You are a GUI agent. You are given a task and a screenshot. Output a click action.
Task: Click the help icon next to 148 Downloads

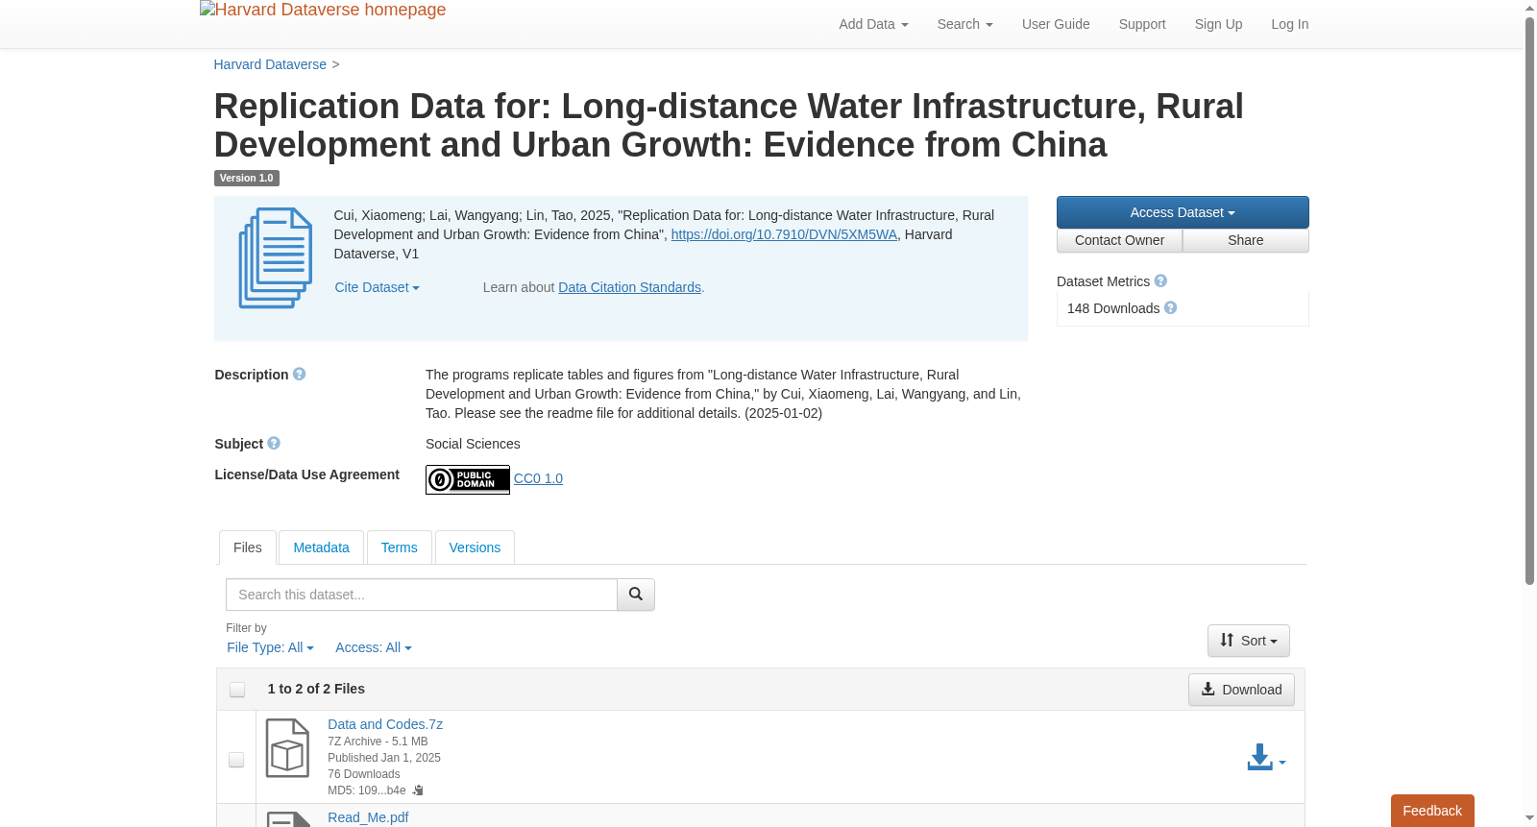tap(1170, 308)
